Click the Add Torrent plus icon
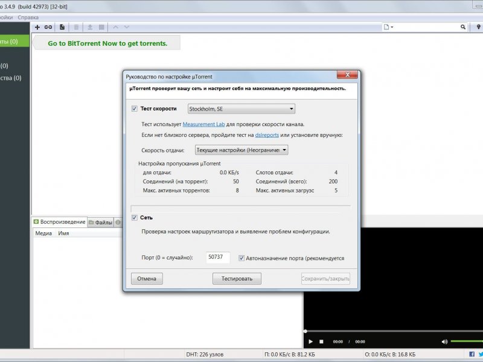 [37, 27]
